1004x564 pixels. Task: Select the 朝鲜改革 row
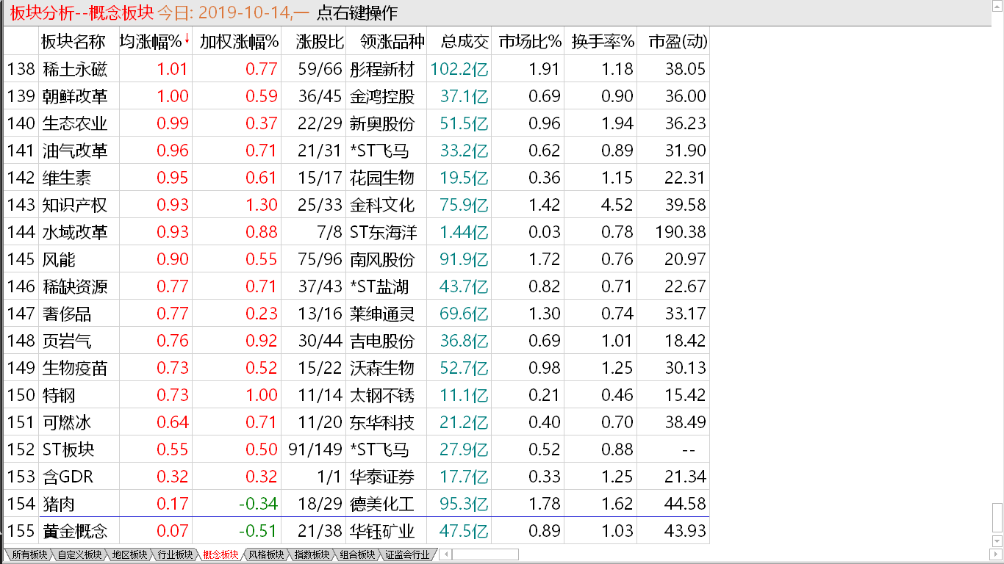356,96
